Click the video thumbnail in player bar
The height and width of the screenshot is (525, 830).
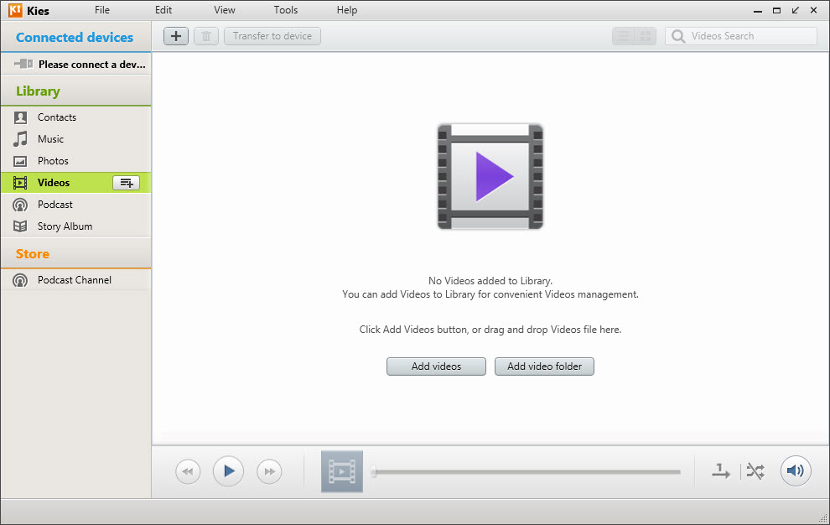[x=342, y=471]
